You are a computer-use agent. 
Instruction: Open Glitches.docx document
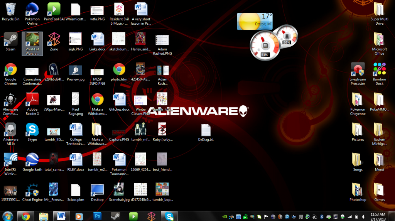pyautogui.click(x=119, y=102)
